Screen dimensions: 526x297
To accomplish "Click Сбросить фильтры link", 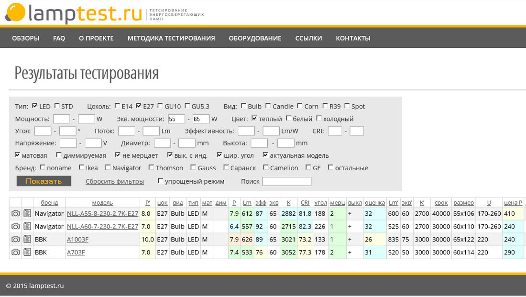I will tap(115, 182).
